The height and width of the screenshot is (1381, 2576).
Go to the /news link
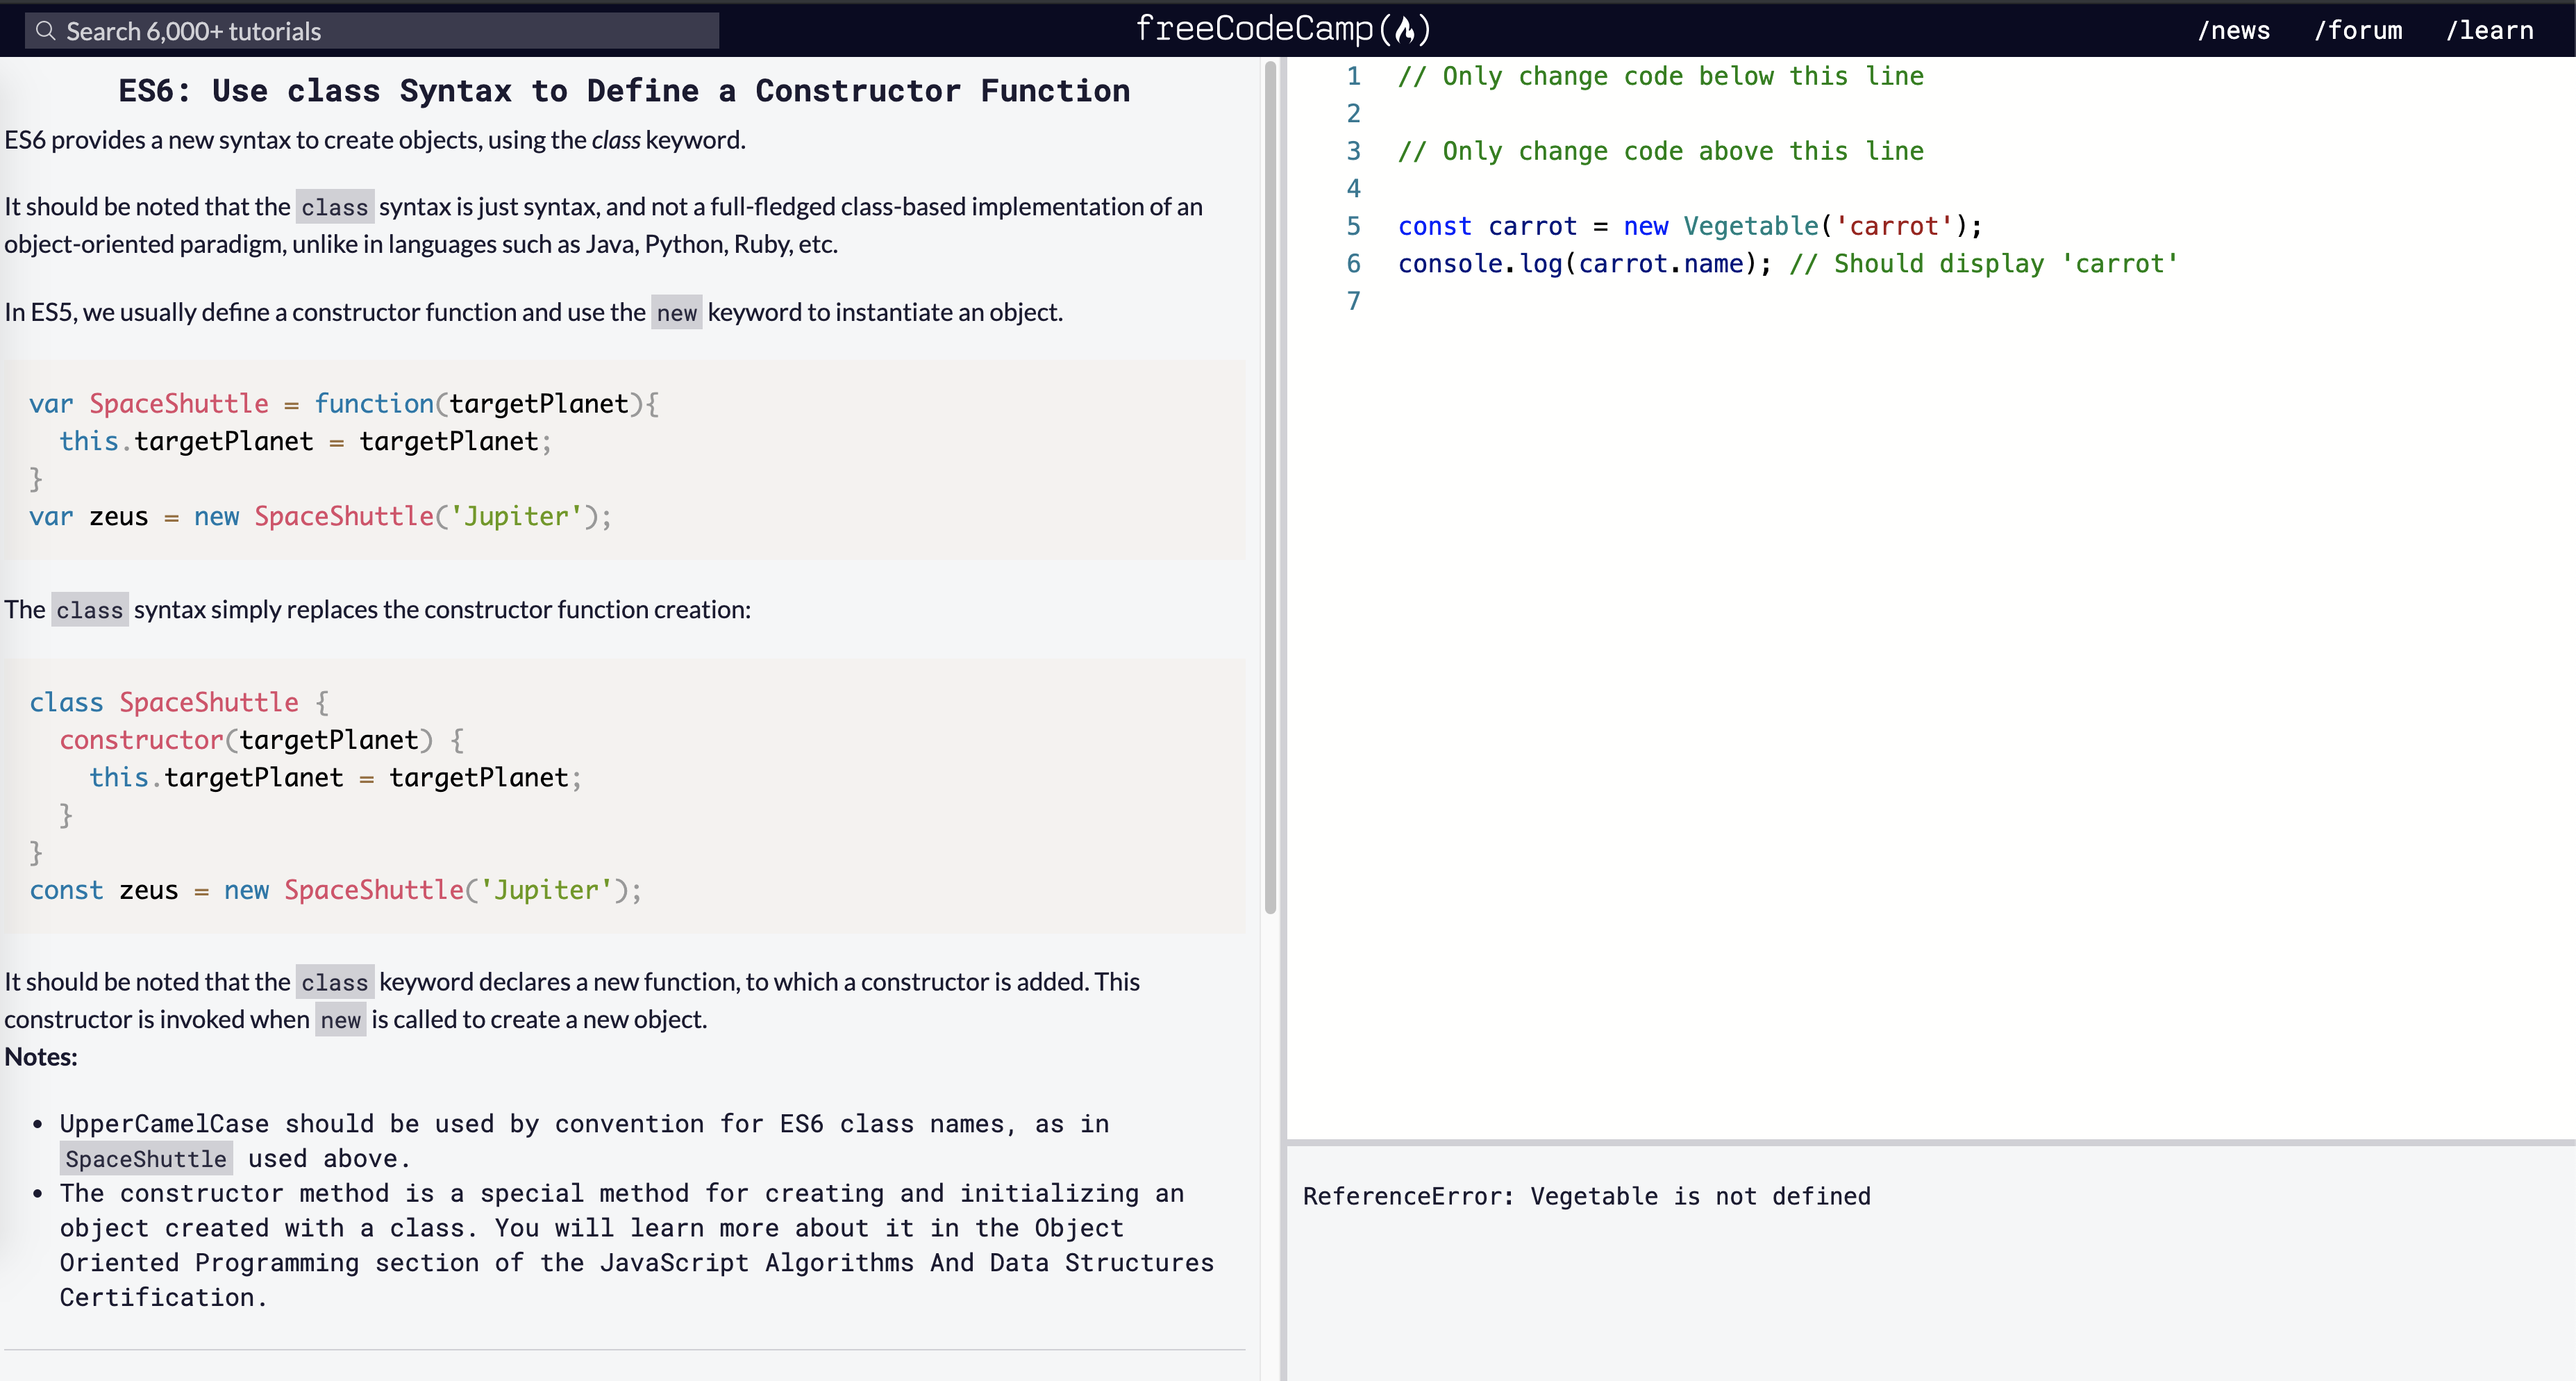pos(2233,30)
